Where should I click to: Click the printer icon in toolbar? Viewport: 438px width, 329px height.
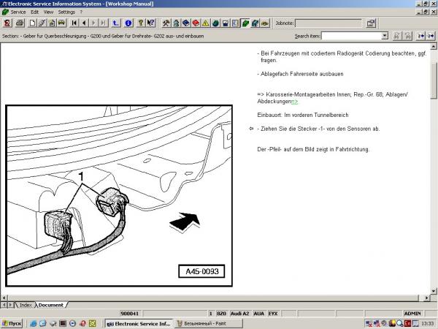(x=20, y=23)
